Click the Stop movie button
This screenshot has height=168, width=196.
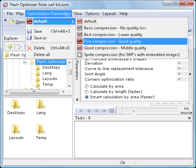click(x=89, y=111)
